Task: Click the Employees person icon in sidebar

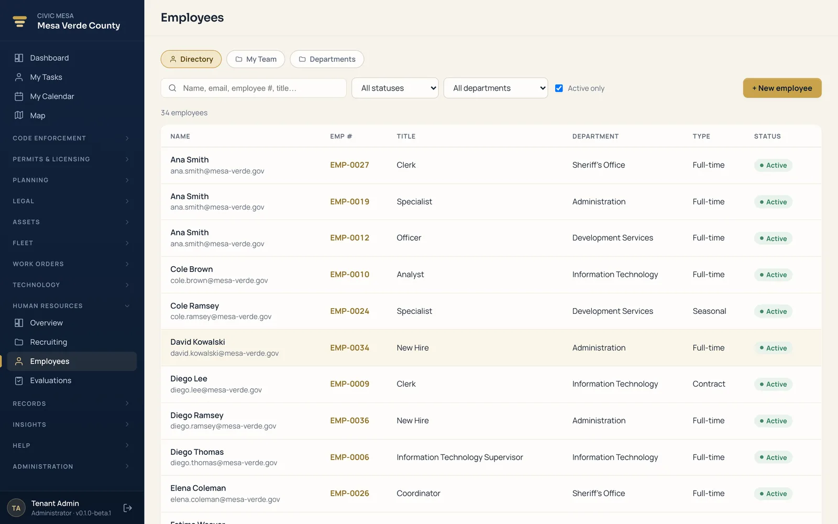Action: [x=19, y=361]
